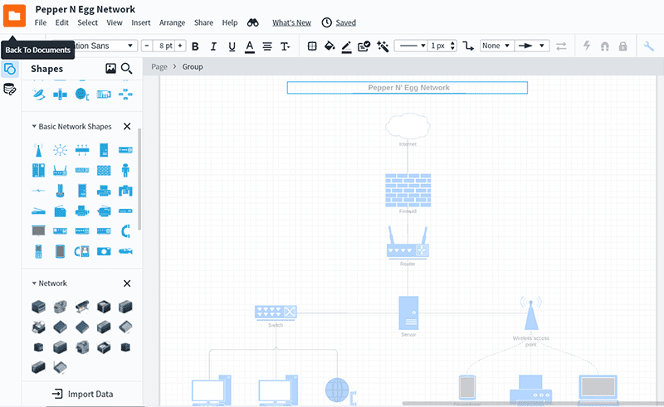Click the Back To Documents folder icon
This screenshot has height=407, width=664.
point(14,16)
